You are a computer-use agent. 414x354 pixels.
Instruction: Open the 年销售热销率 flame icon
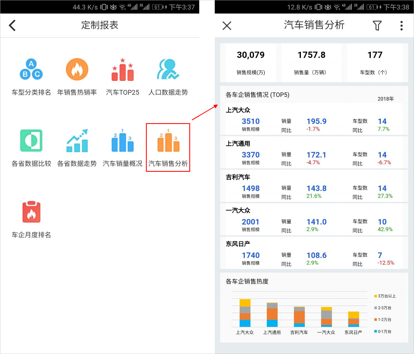tap(77, 69)
